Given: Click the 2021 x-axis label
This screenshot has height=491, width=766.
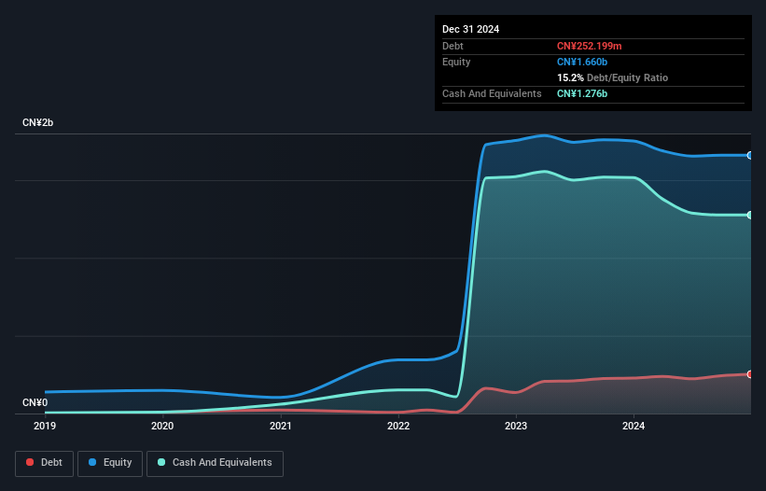Looking at the screenshot, I should 281,426.
